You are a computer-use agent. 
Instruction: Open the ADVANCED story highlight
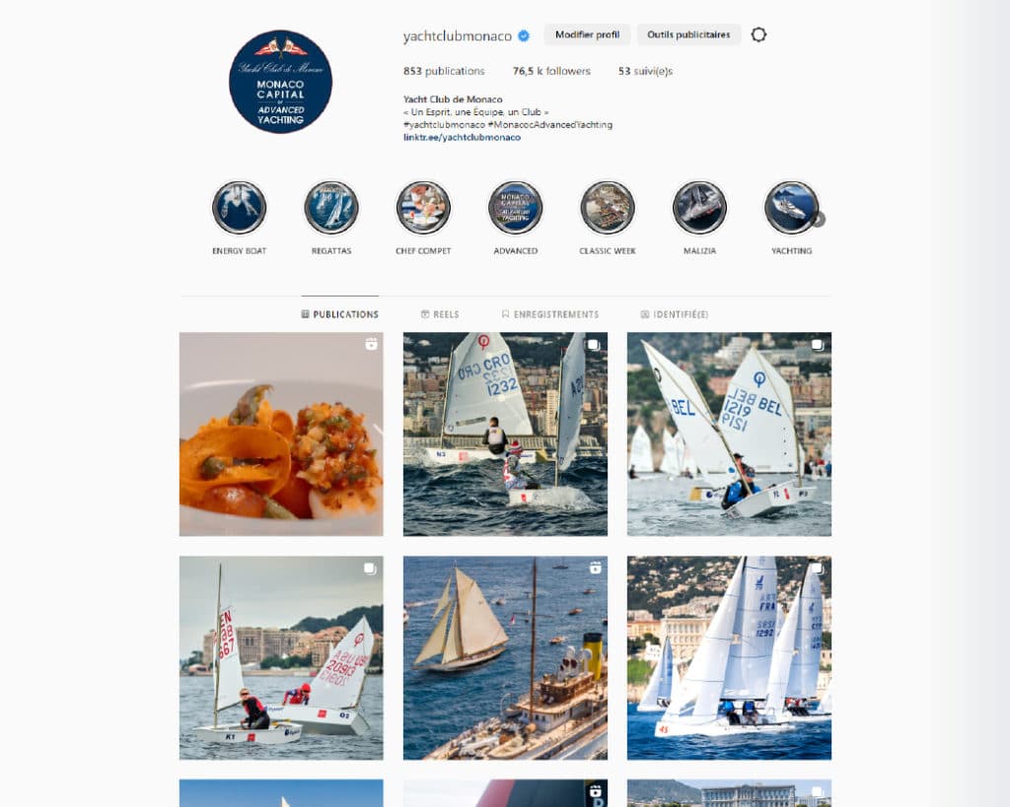pos(515,207)
